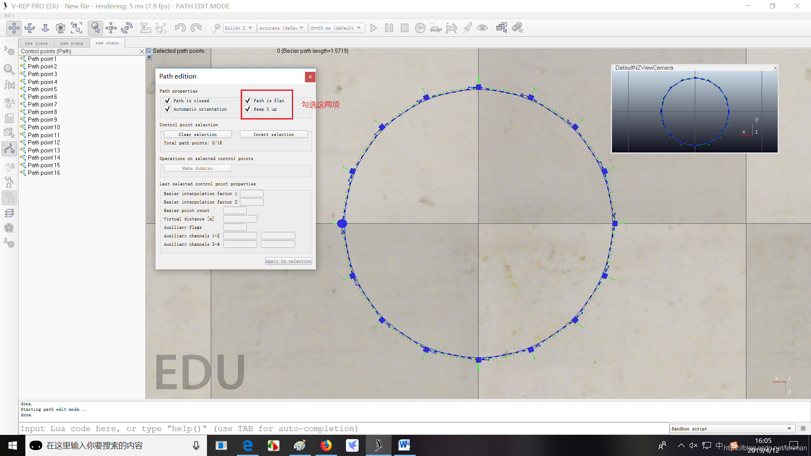Click the undo arrow icon
This screenshot has width=811, height=456.
[180, 28]
